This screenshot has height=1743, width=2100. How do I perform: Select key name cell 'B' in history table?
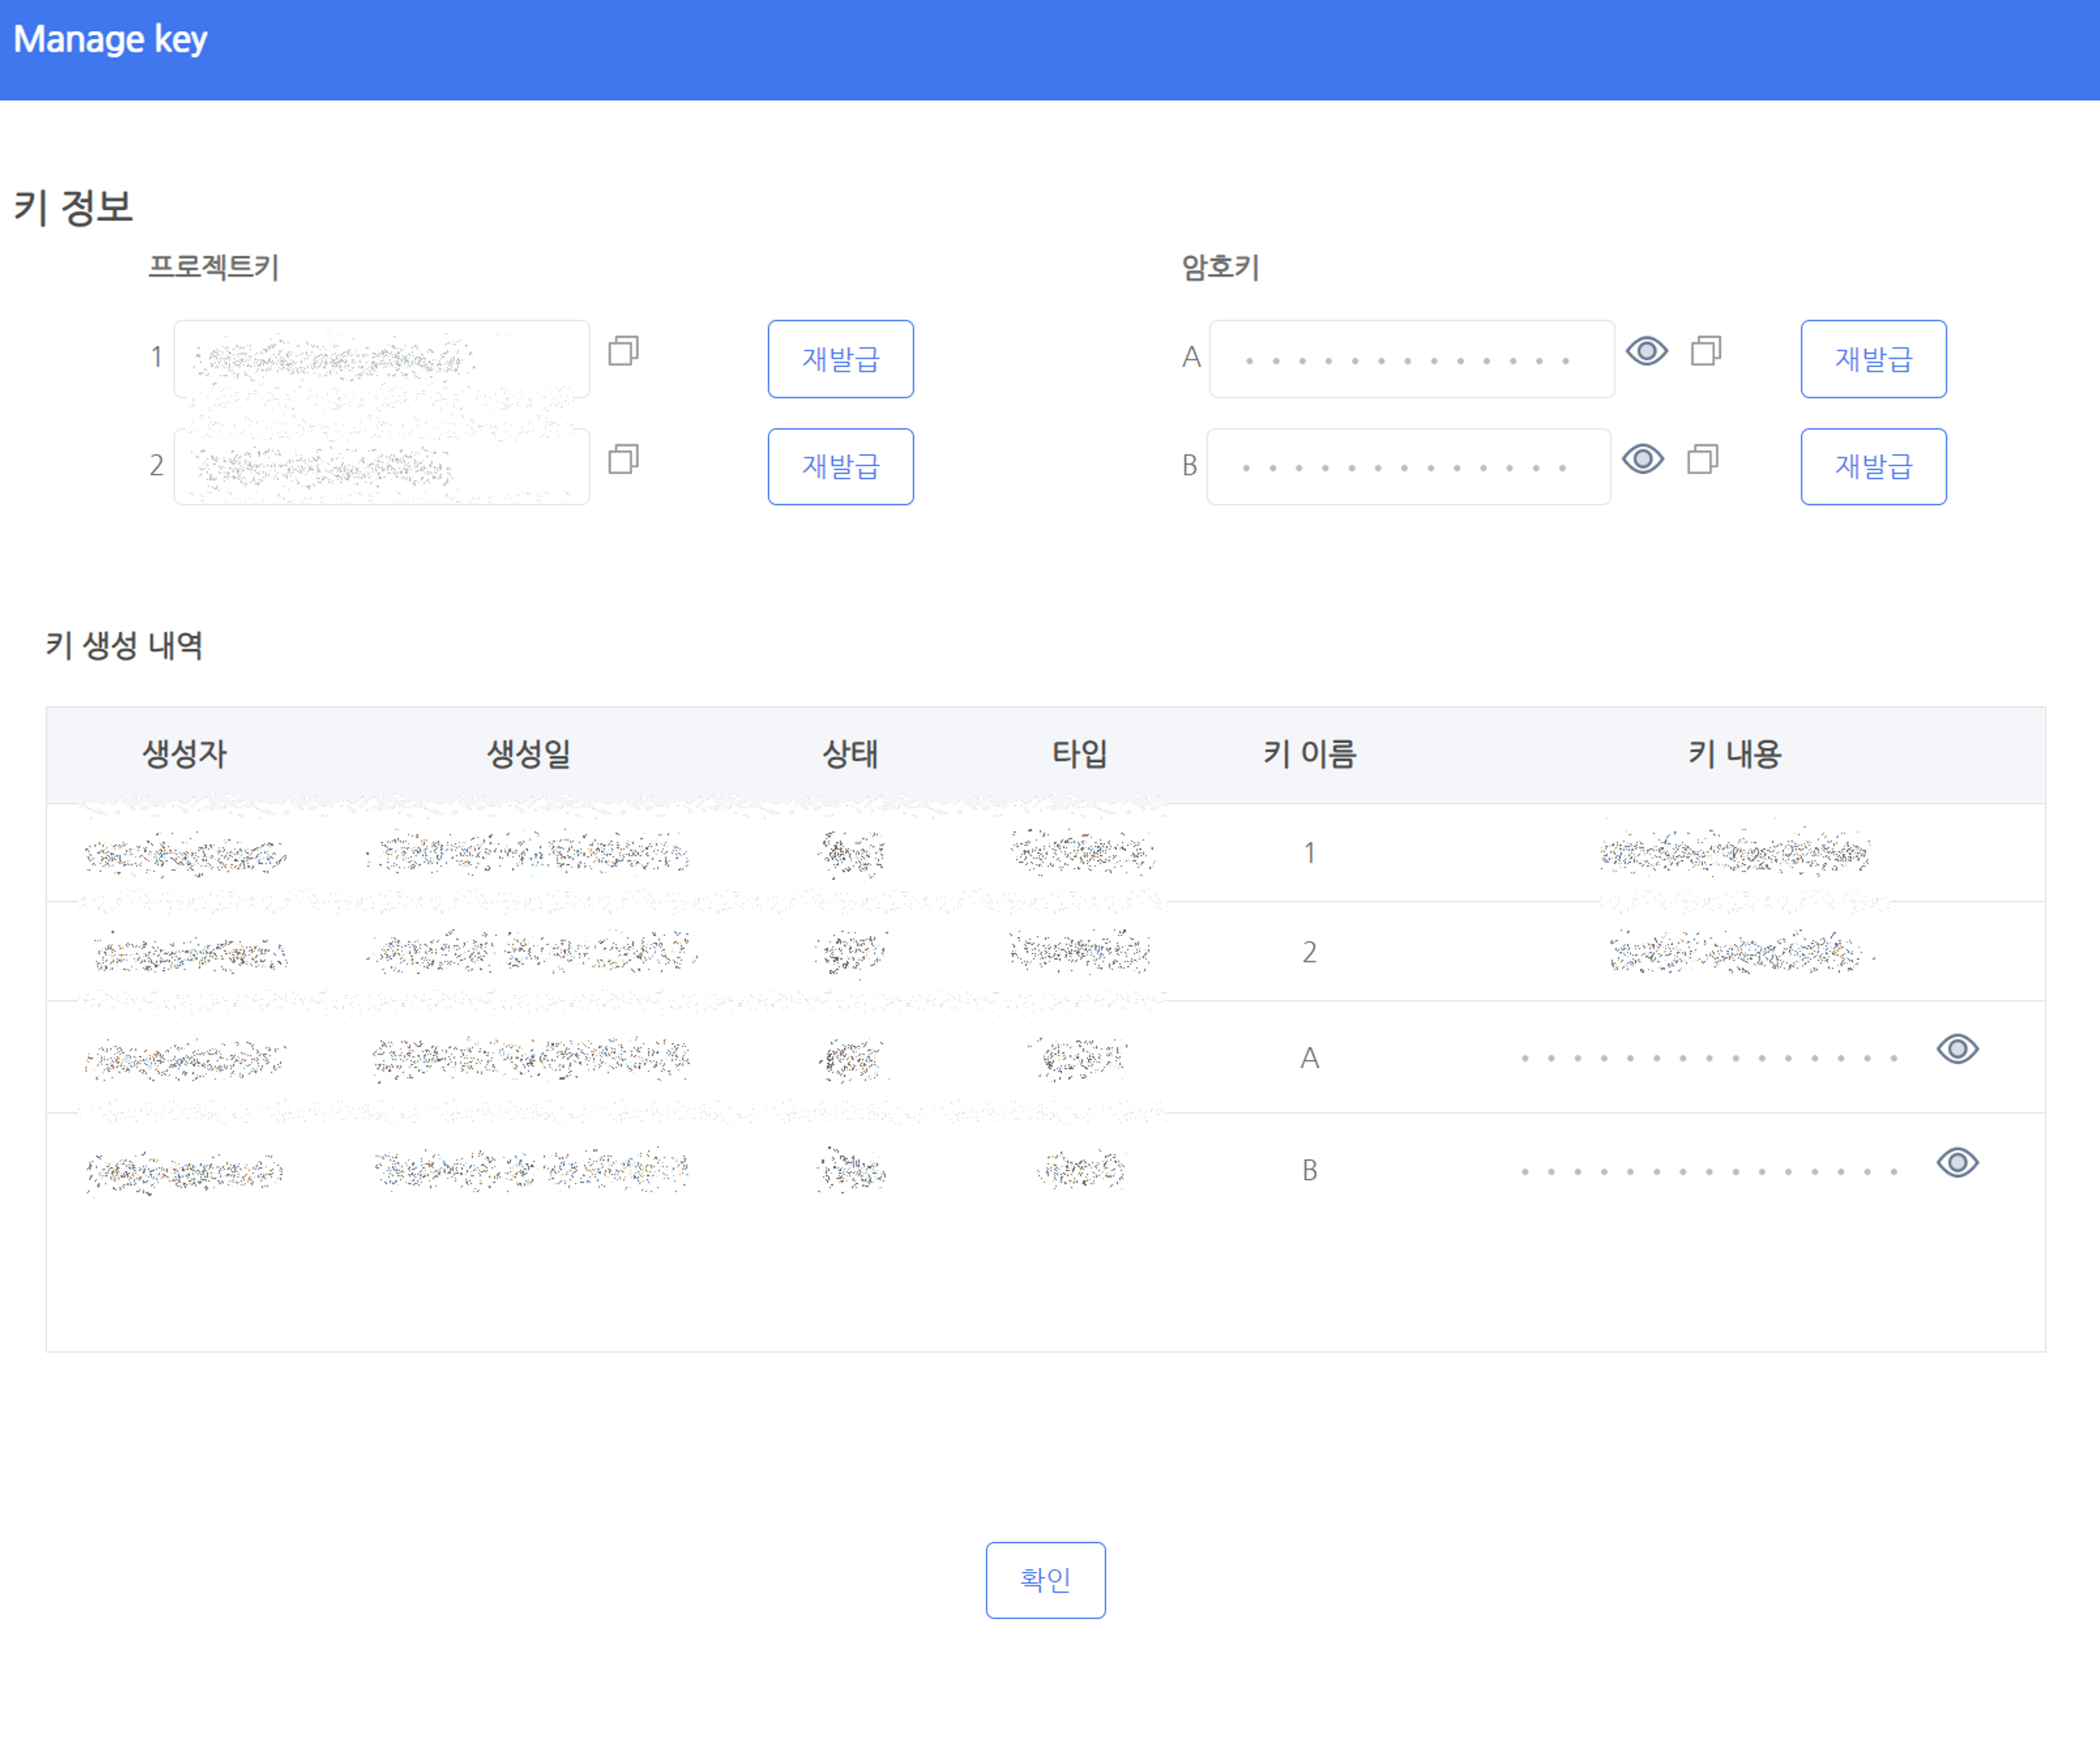tap(1309, 1170)
